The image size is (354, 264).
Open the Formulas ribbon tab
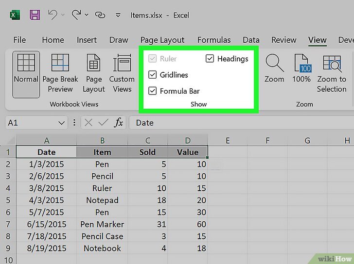pyautogui.click(x=213, y=40)
